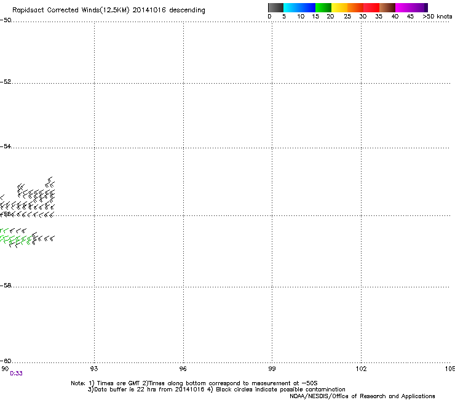Screen dimensions: 455x400
Task: Click the '-50' latitude axis label
Action: coord(6,20)
